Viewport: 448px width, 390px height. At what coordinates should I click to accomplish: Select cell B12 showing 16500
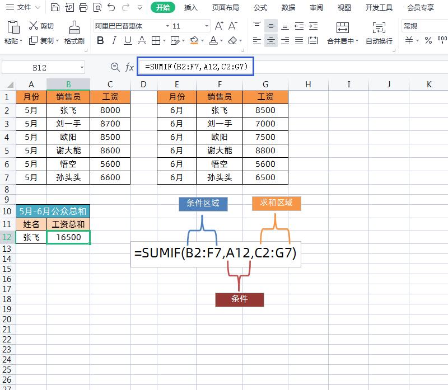click(x=68, y=237)
